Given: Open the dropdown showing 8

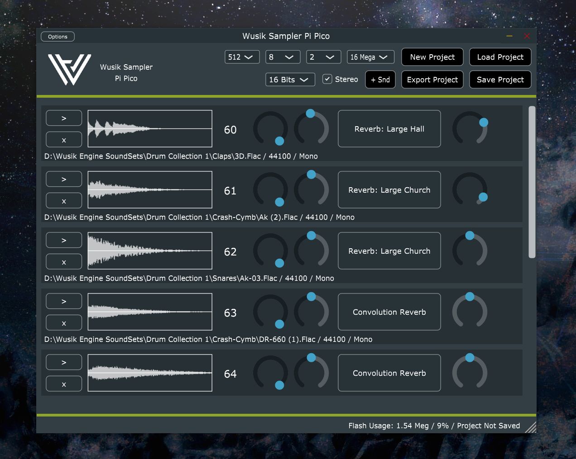Looking at the screenshot, I should coord(282,57).
